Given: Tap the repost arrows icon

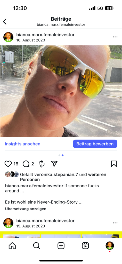Looking at the screenshot, I should pyautogui.click(x=42, y=164).
